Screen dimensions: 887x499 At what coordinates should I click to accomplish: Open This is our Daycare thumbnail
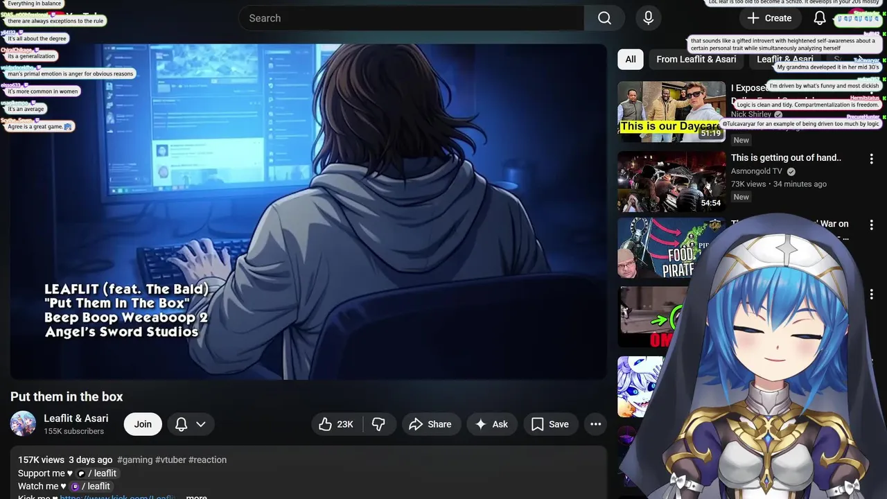(671, 112)
